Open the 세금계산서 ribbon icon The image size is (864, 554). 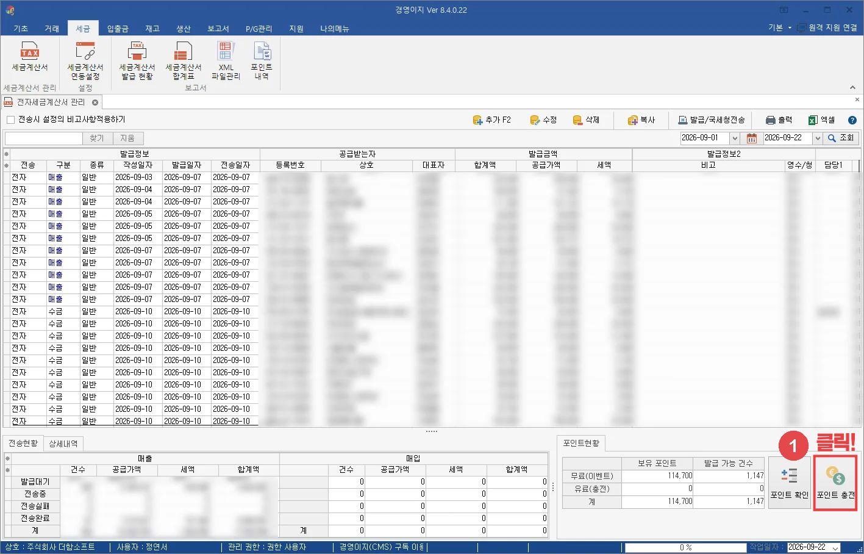pos(29,56)
